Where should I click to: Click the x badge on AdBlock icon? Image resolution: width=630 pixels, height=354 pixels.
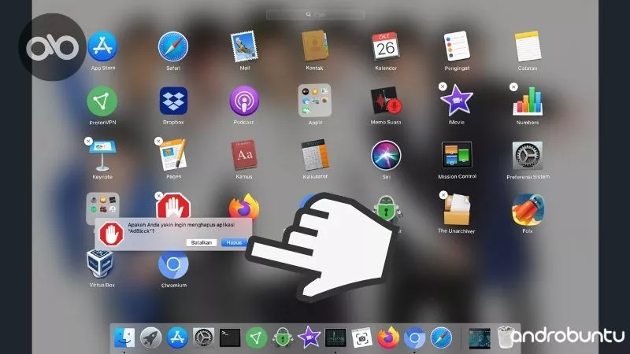159,196
